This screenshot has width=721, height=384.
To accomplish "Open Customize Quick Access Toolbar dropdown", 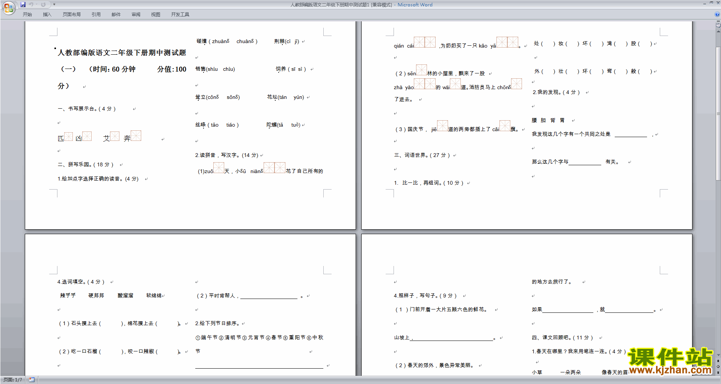I will pos(54,4).
